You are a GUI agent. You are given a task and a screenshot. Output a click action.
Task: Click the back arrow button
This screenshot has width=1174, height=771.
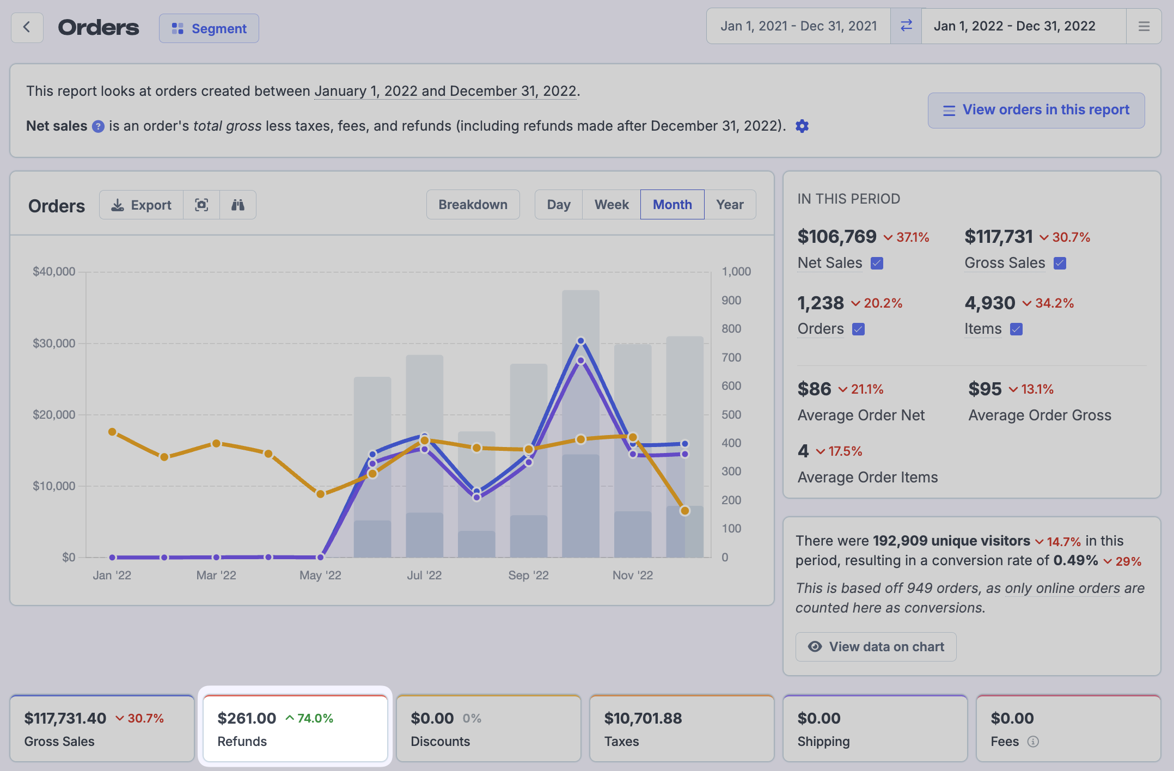27,27
